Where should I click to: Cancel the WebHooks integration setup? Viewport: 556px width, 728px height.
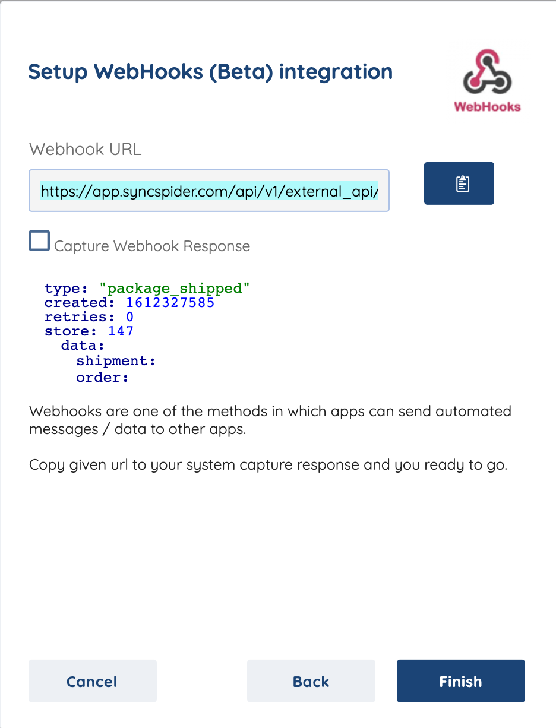coord(93,681)
